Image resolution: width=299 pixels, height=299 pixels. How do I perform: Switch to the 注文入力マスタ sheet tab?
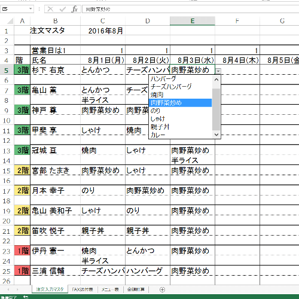tap(50, 289)
